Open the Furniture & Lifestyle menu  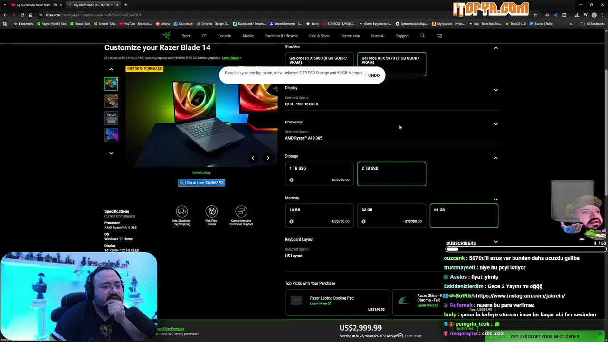point(281,36)
